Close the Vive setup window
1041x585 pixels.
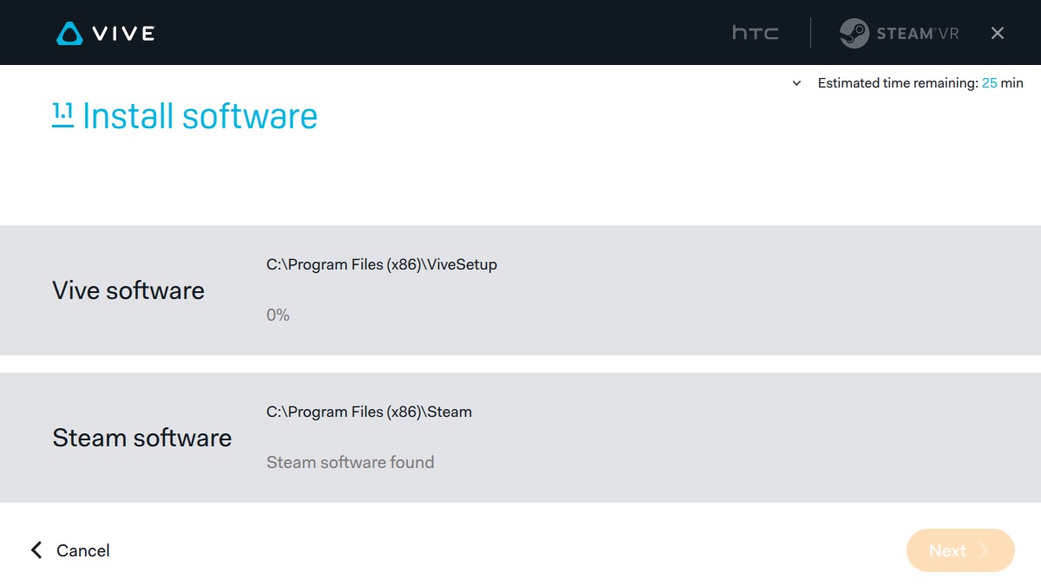[998, 33]
